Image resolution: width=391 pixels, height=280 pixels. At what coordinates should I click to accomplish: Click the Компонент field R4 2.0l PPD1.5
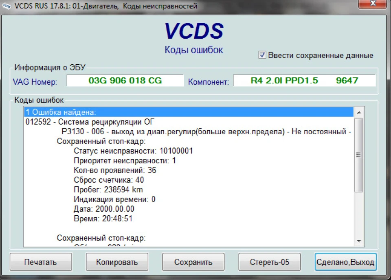(x=305, y=81)
